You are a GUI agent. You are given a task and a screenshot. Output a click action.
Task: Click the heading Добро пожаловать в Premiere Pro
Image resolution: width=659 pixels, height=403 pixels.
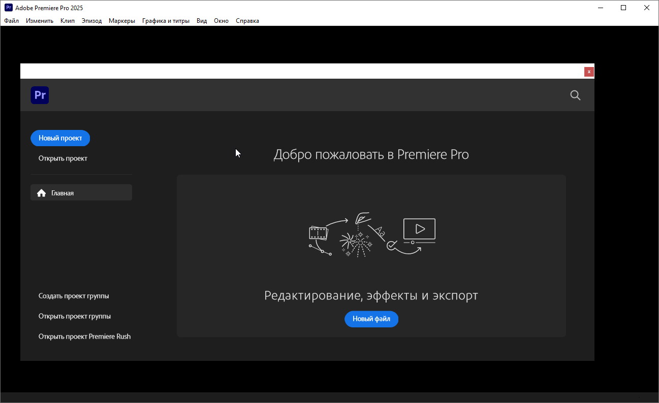coord(371,154)
